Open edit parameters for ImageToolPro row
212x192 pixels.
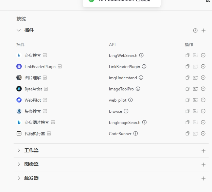pyautogui.click(x=195, y=89)
